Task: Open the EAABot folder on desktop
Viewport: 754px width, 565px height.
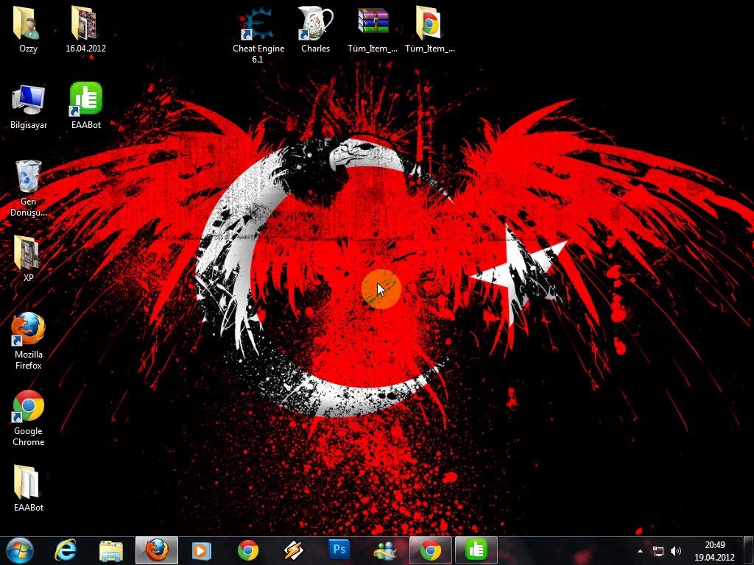Action: point(29,488)
